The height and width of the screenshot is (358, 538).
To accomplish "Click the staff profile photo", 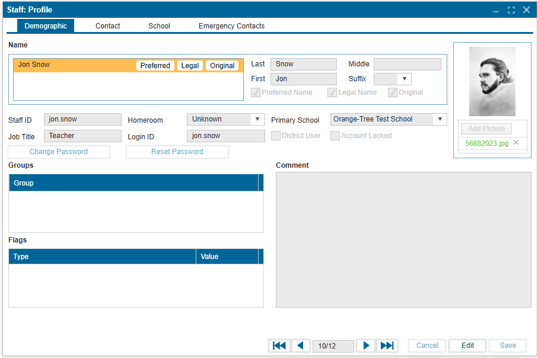I will (x=492, y=82).
